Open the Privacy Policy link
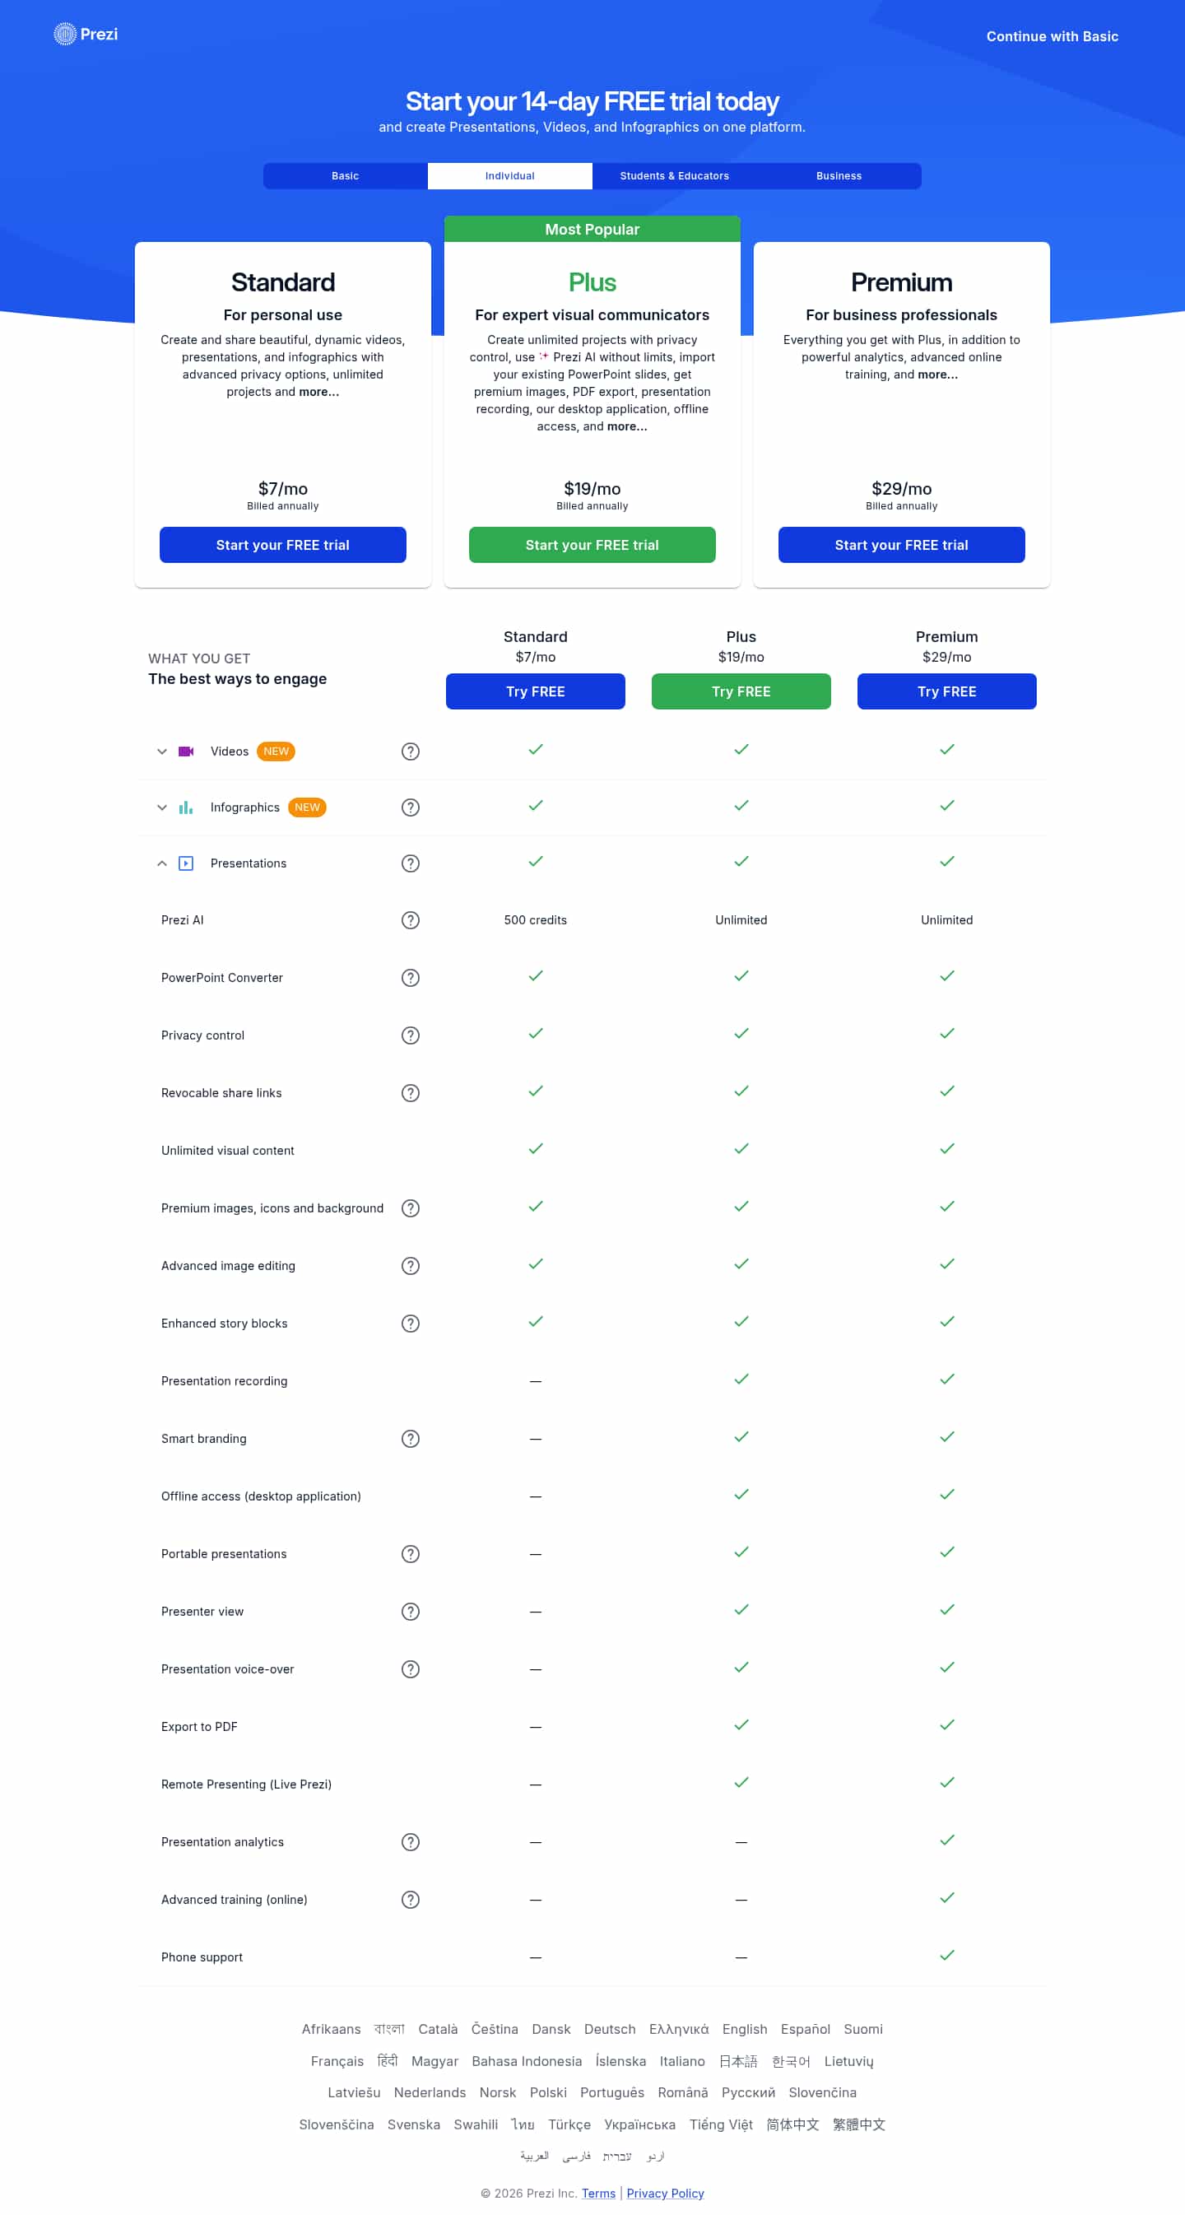Screen dimensions: 1185x2215 coord(665,2193)
